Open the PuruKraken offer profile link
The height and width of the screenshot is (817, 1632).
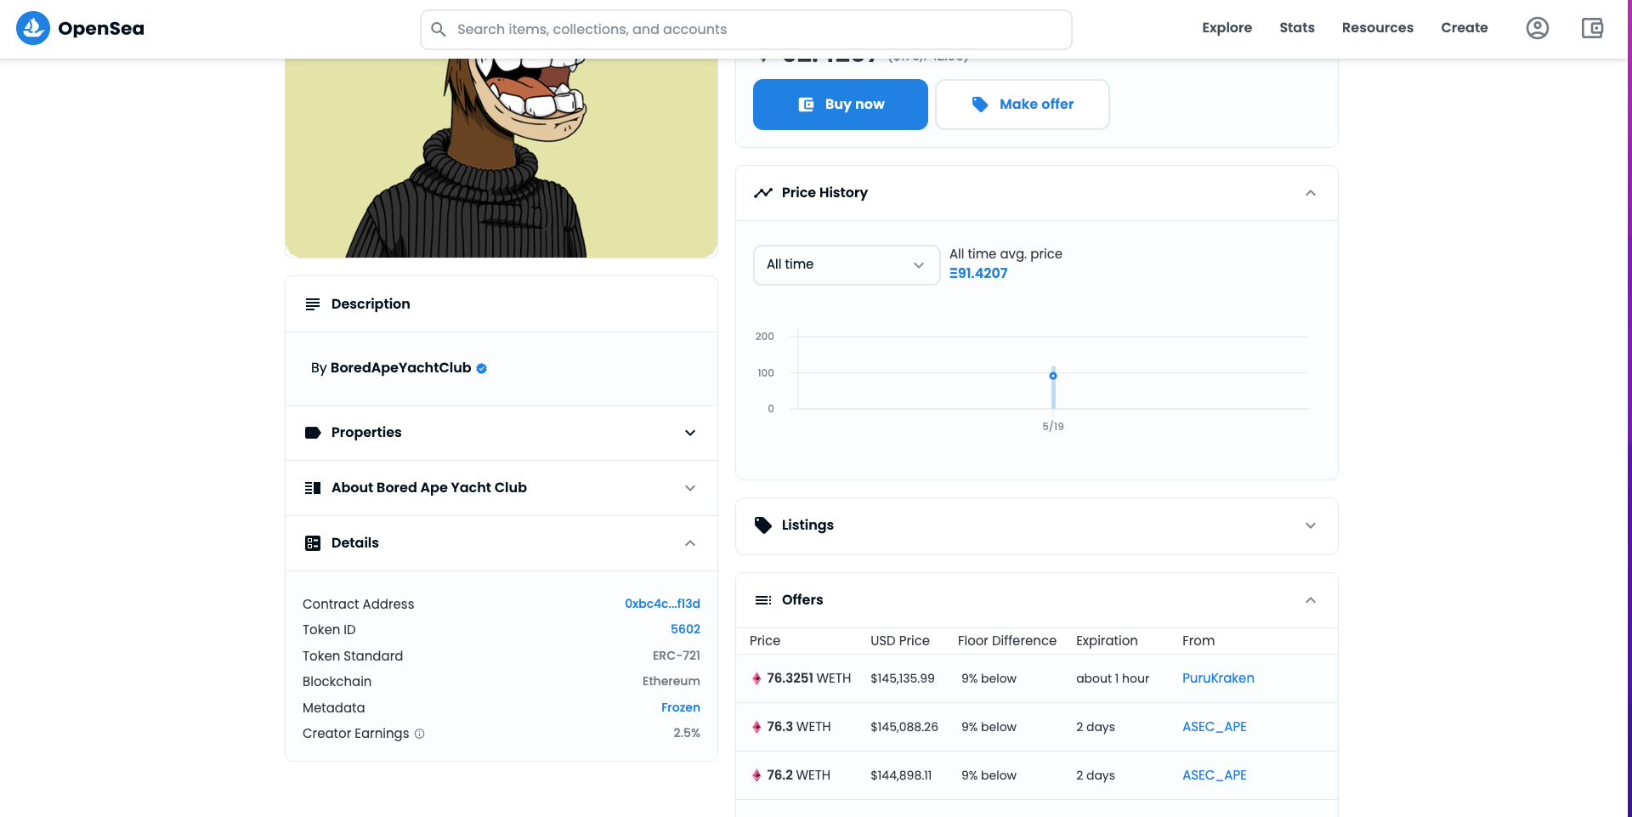1218,678
